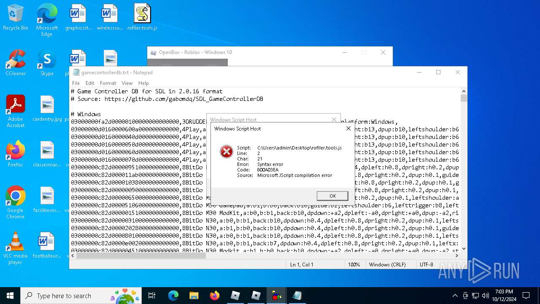This screenshot has width=540, height=304.
Task: Open the cardentry.jpg image file
Action: point(47,109)
